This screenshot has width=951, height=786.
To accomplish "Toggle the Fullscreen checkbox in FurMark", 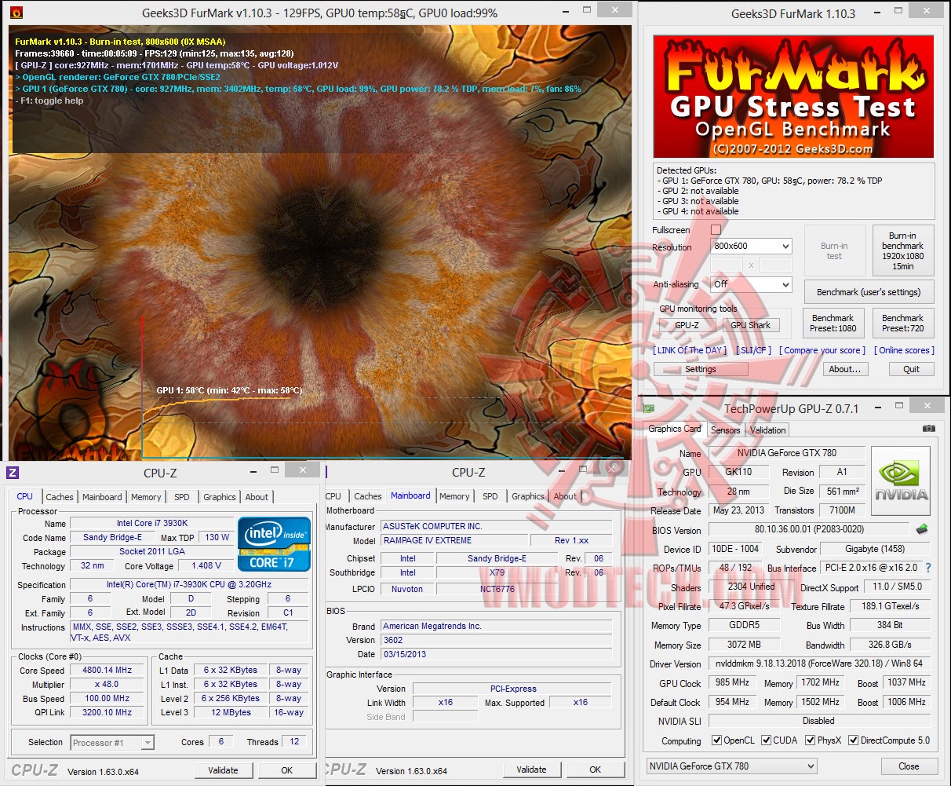I will point(716,230).
